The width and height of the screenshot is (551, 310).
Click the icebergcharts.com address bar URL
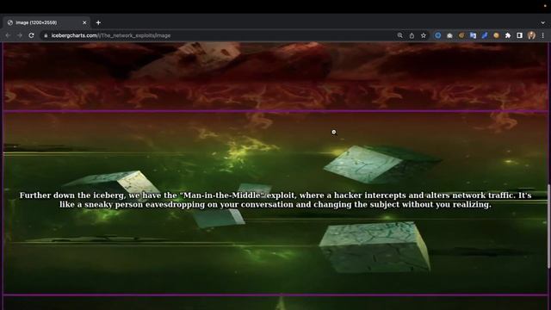click(x=111, y=35)
